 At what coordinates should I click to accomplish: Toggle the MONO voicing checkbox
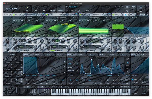coord(132,80)
